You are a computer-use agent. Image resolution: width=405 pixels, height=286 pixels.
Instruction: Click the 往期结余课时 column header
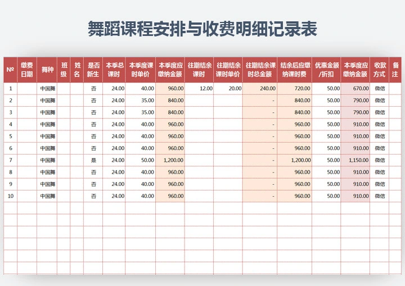199,70
